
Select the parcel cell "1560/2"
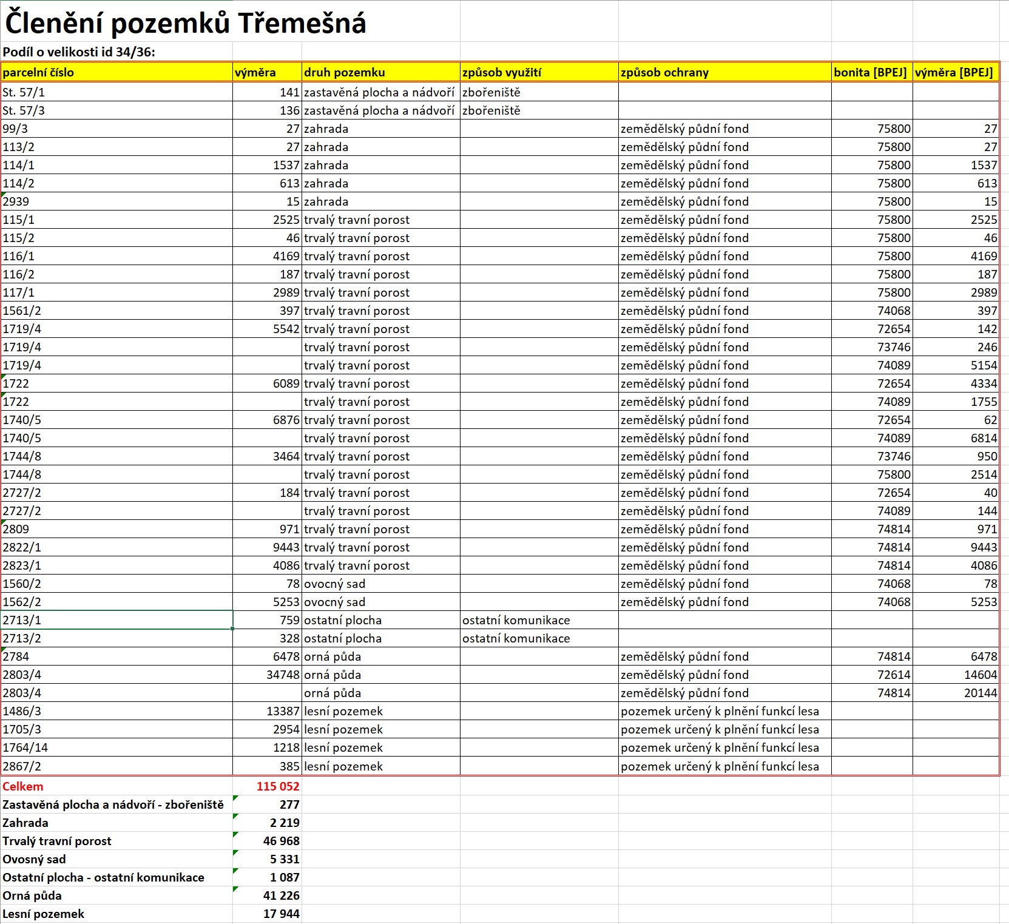tap(117, 584)
